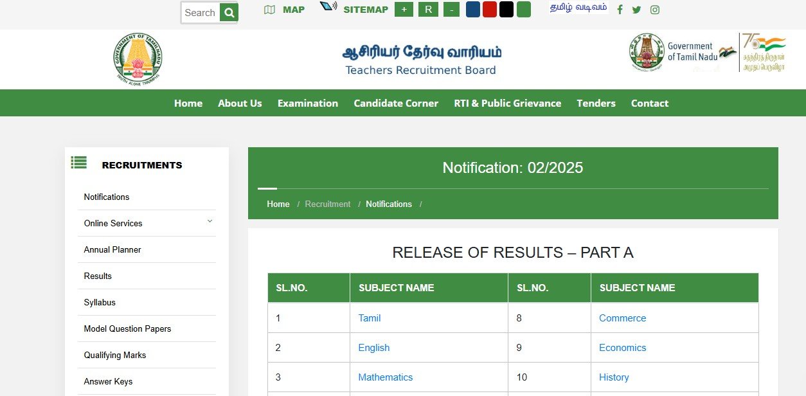Select the red theme color swatch
Viewport: 806px width, 396px height.
[489, 9]
